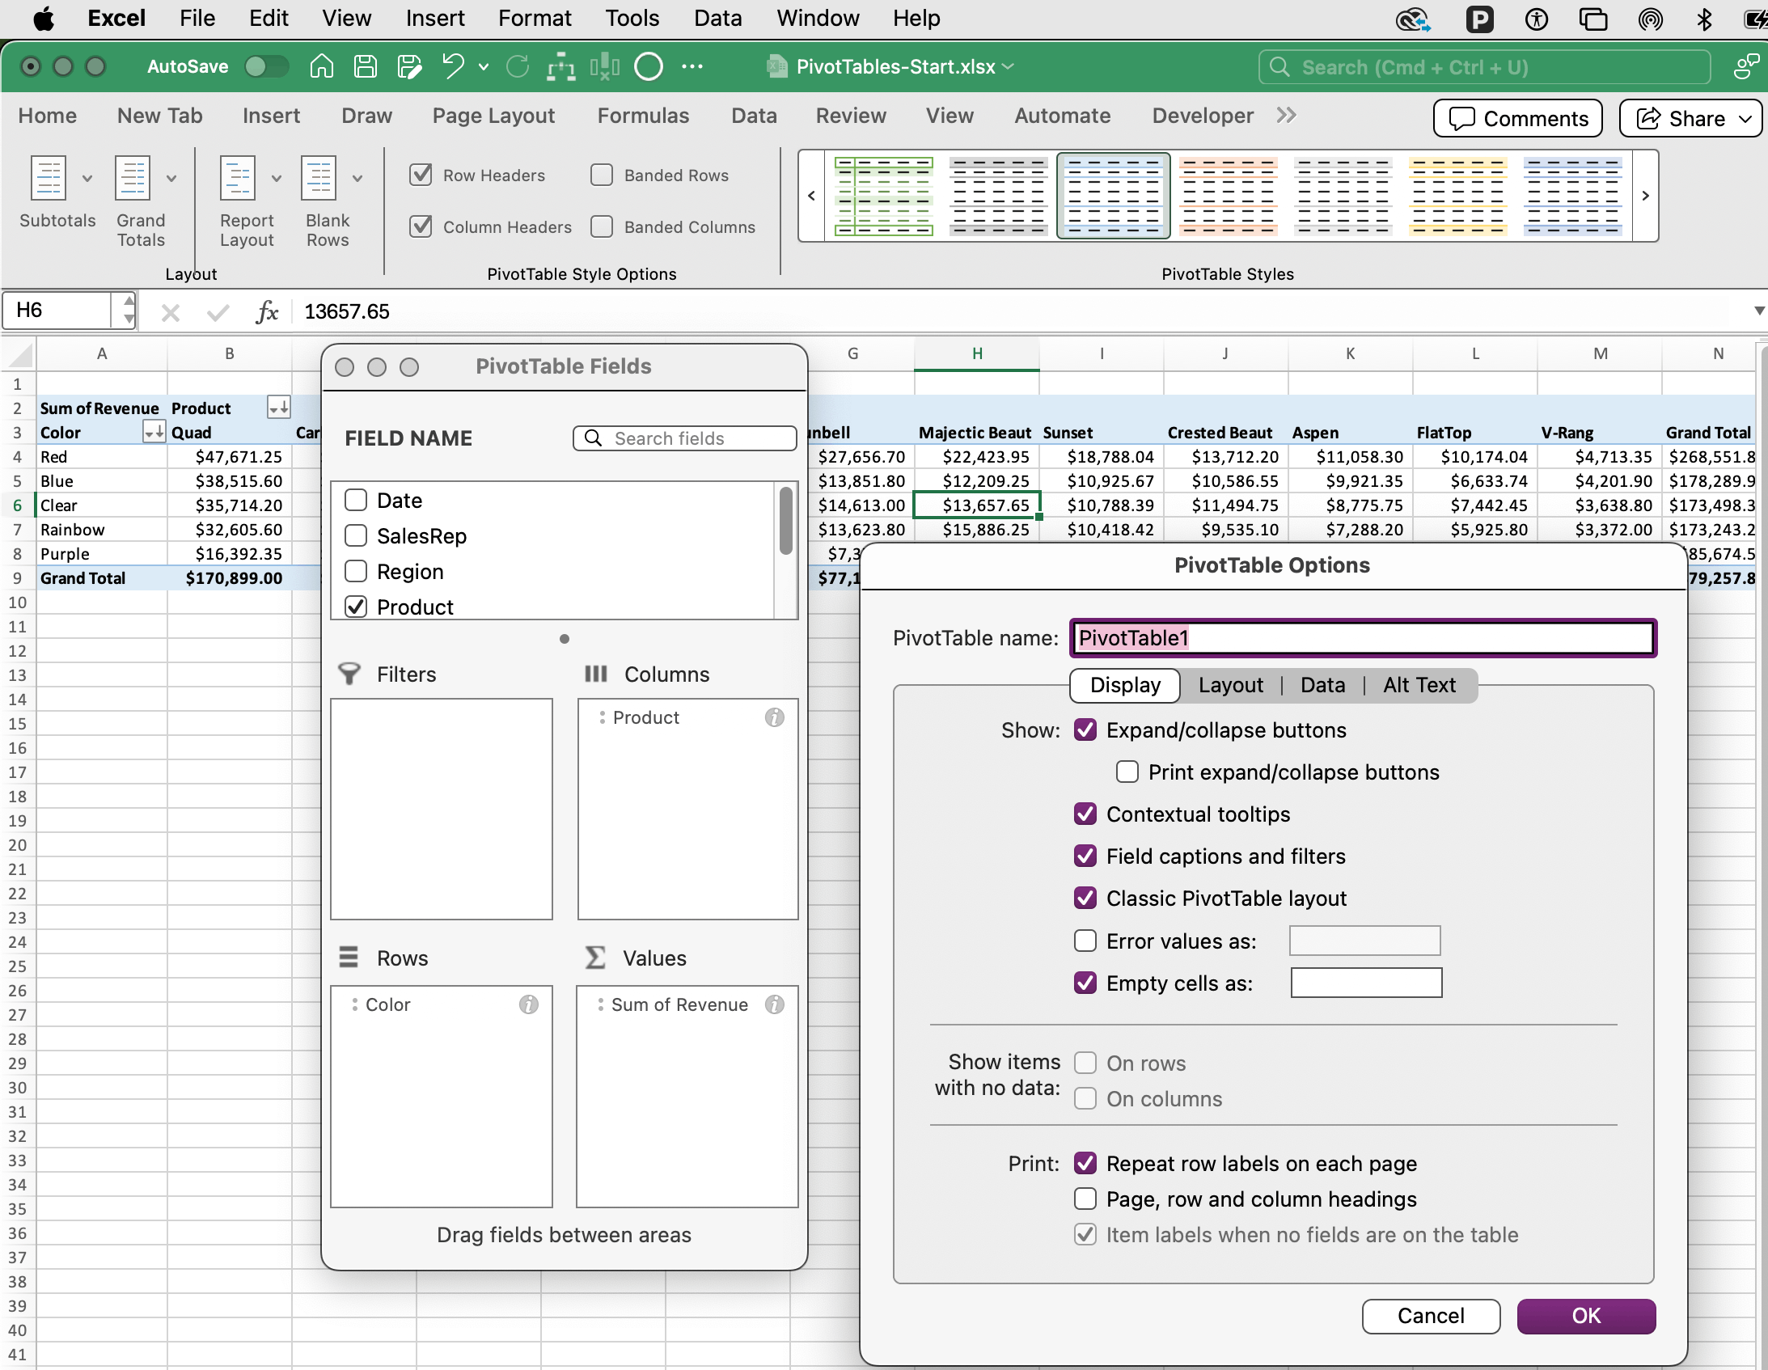Open the Insert ribbon tab
Viewport: 1768px width, 1370px height.
tap(271, 116)
